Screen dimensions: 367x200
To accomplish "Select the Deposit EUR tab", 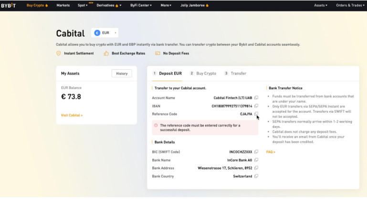I will (167, 74).
